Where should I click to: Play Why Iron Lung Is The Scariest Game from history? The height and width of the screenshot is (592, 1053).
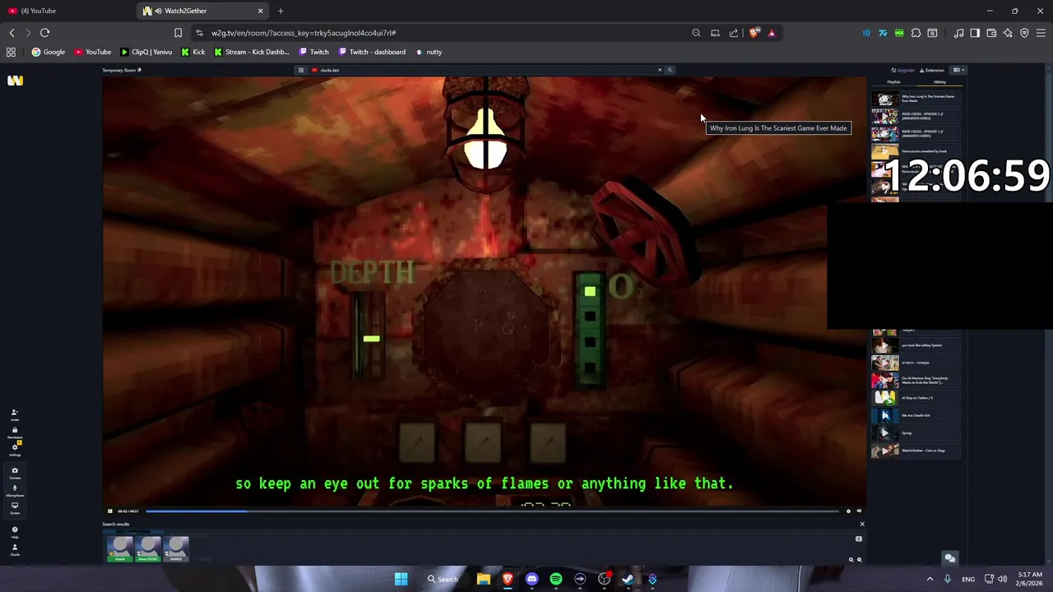[915, 99]
